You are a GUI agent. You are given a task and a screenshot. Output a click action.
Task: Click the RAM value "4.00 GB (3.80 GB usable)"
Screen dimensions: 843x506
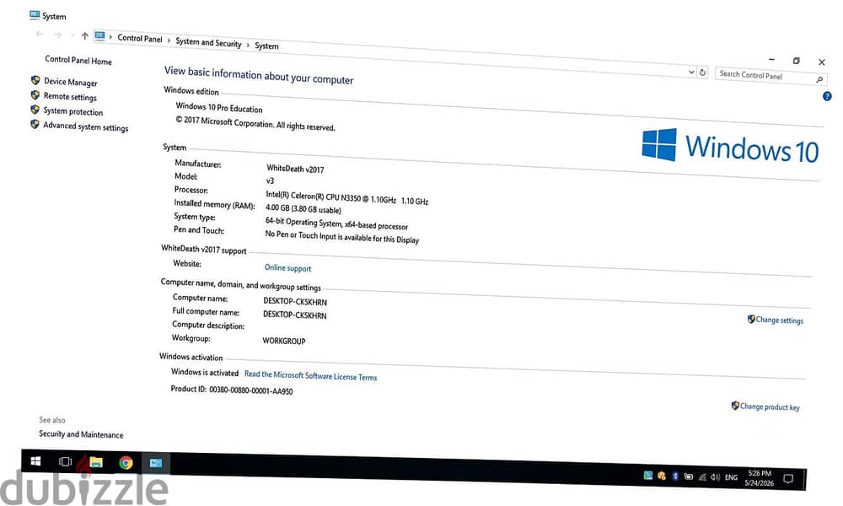coord(303,208)
